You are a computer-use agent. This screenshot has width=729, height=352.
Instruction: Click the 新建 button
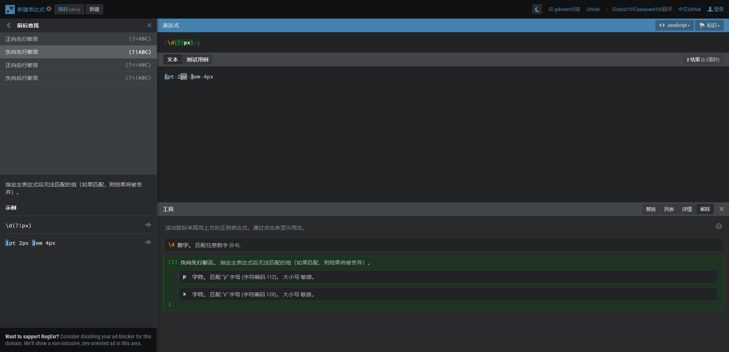pyautogui.click(x=94, y=9)
